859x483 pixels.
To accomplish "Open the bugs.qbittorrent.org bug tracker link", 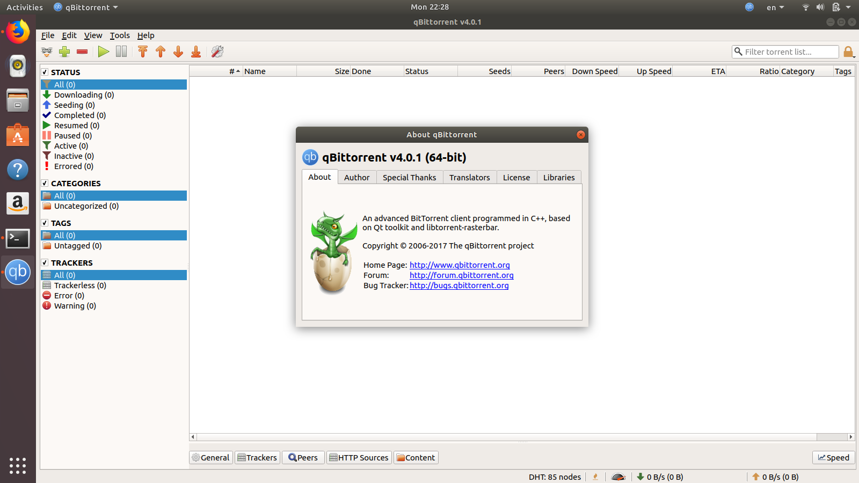I will pos(459,286).
